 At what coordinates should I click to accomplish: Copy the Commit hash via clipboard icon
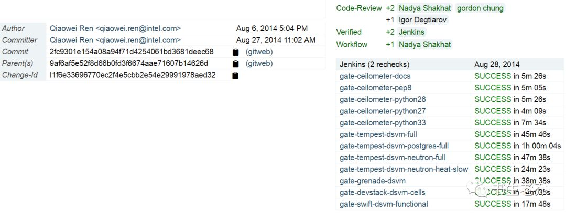coord(236,52)
